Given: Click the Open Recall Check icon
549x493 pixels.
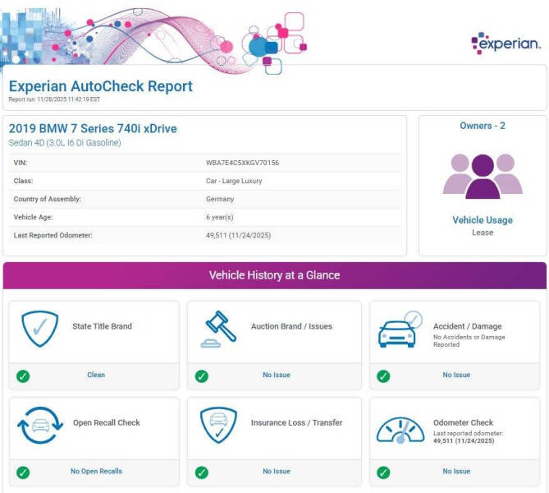Looking at the screenshot, I should coord(40,426).
